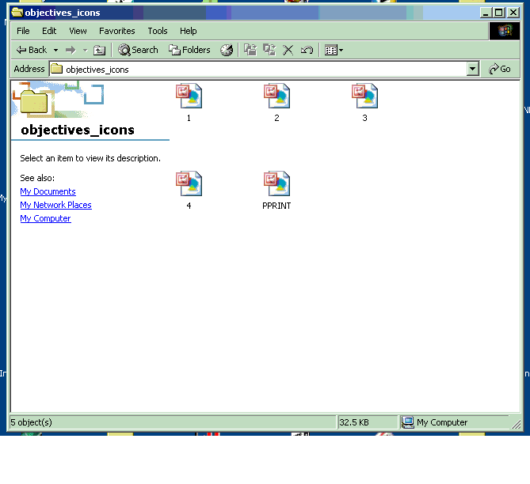Screen dimensions: 530x484
Task: Open the Favorites menu
Action: 116,31
